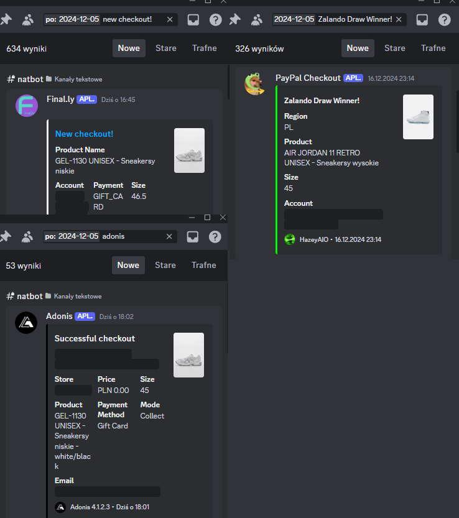
Task: Select Stare tab in the 634 wyniki results
Action: click(x=166, y=49)
